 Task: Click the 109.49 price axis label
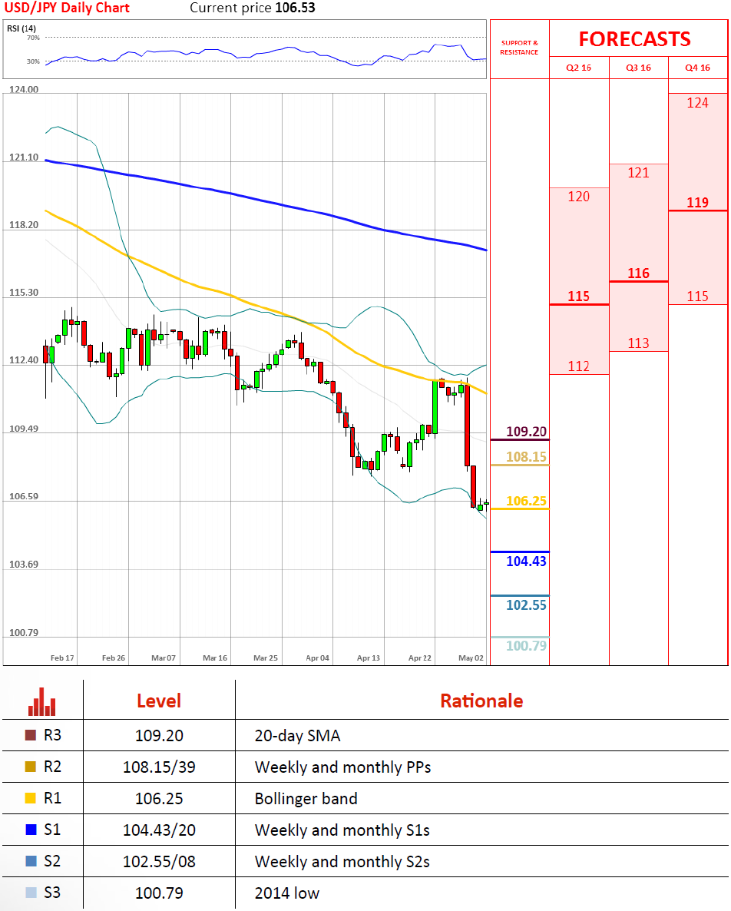coord(24,429)
